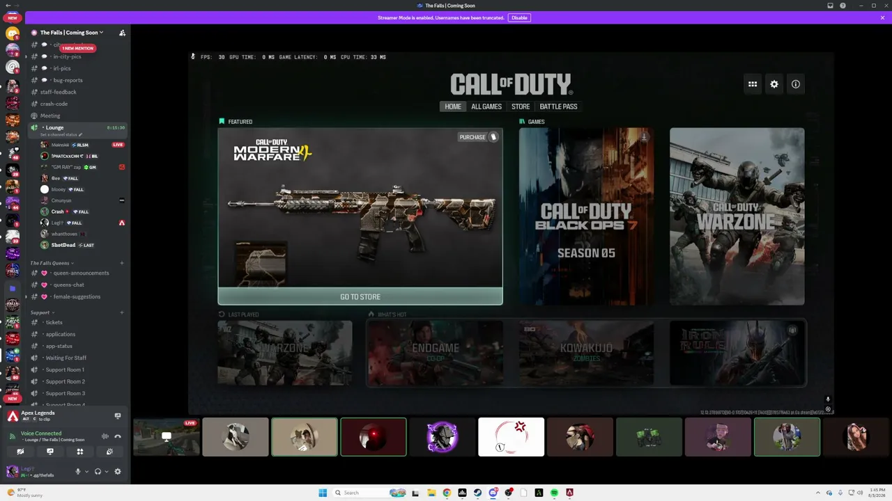
Task: Open Steam from the taskbar
Action: pos(477,493)
